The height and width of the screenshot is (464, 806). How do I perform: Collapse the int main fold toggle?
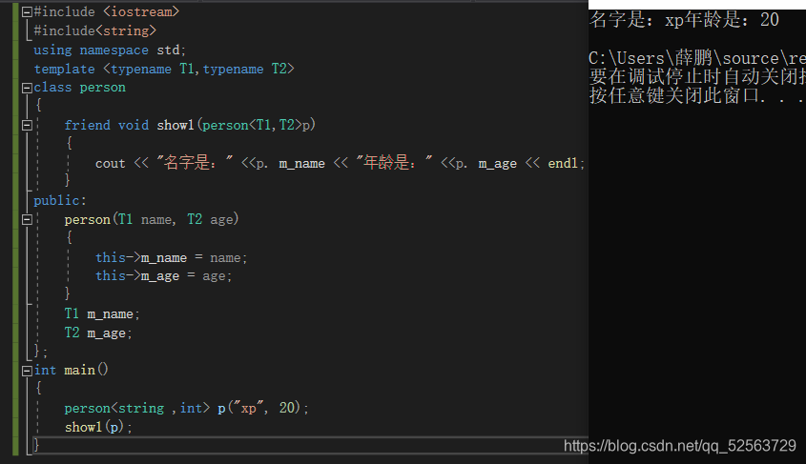coord(28,371)
